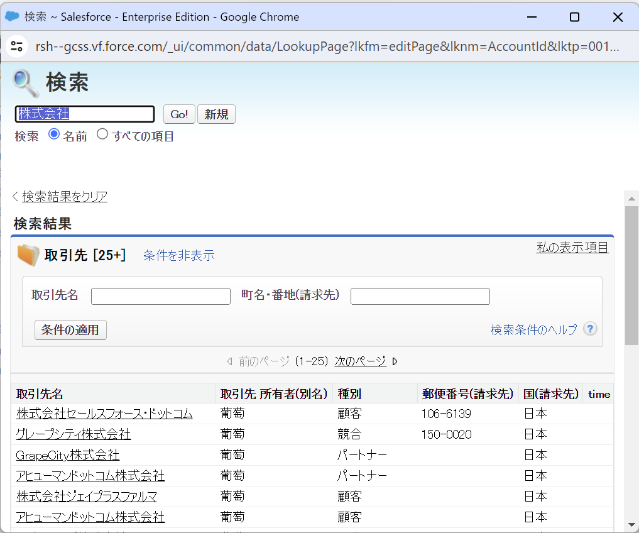Select アヒューマンドットコム株式会社 partner row account
This screenshot has width=639, height=533.
[x=90, y=476]
